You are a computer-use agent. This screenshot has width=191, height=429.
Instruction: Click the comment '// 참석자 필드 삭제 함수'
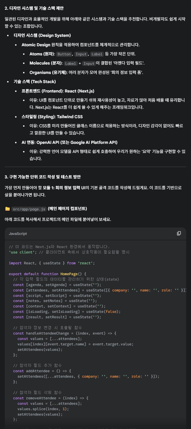(x=37, y=392)
